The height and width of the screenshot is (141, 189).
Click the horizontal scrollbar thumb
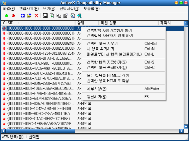point(40,131)
